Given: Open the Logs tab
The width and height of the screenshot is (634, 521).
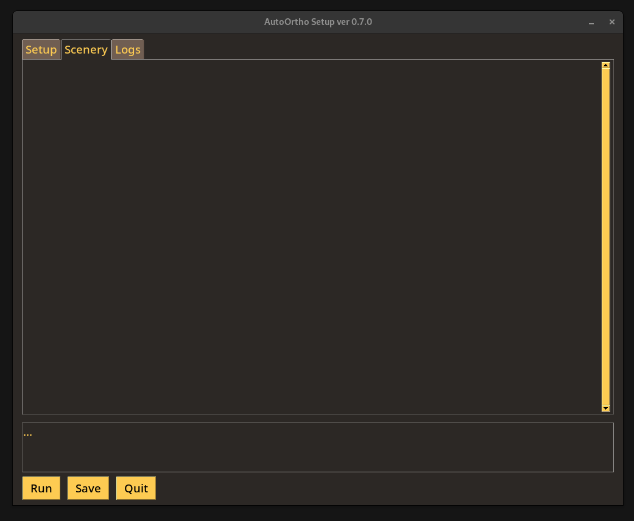Looking at the screenshot, I should 127,49.
